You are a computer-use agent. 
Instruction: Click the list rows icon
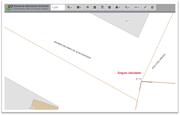[x=109, y=7]
